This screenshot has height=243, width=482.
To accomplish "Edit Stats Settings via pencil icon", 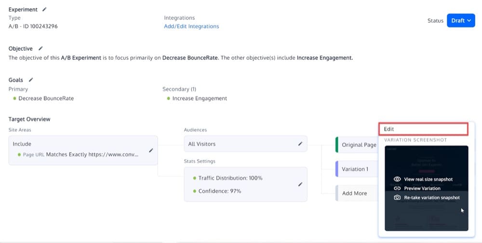I will click(300, 184).
